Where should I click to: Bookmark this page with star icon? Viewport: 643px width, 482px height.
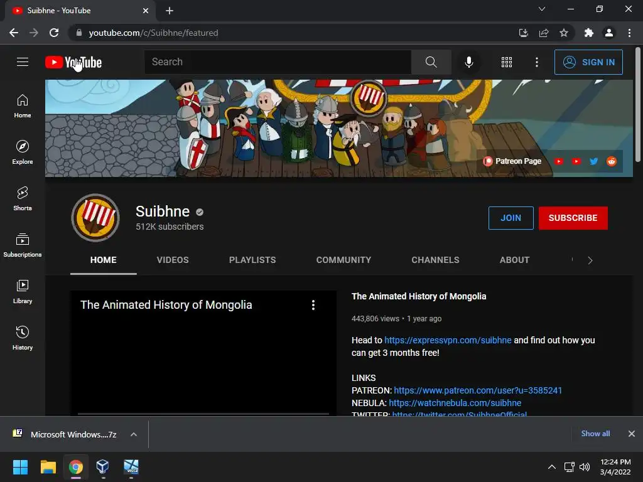pyautogui.click(x=564, y=33)
